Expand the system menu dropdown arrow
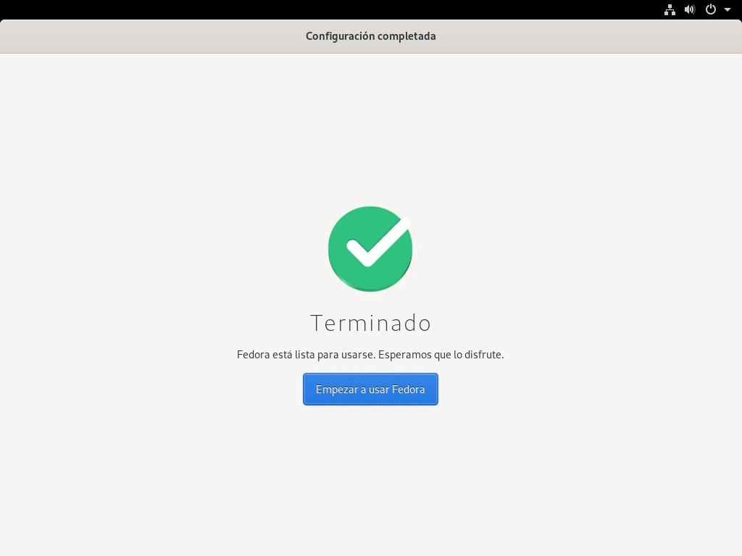 click(728, 9)
